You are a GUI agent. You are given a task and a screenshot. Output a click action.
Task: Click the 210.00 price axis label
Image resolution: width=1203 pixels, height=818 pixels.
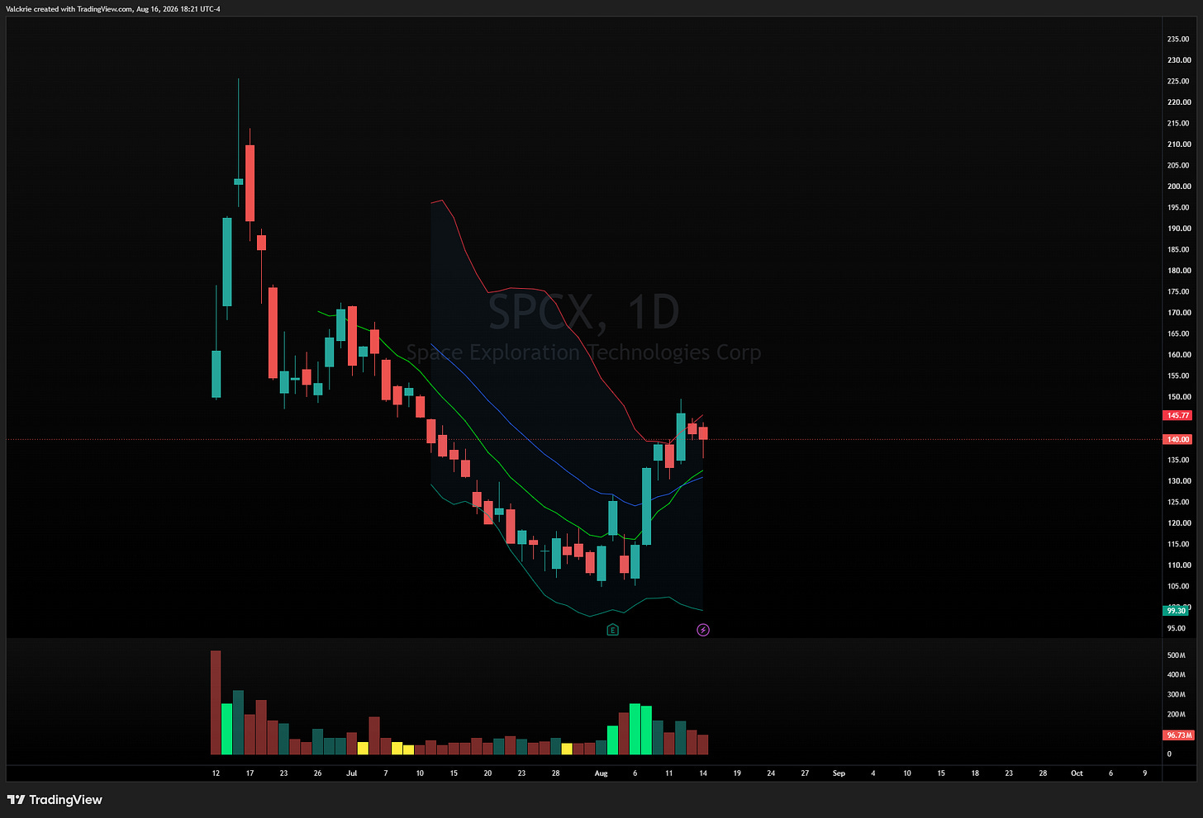(1178, 144)
